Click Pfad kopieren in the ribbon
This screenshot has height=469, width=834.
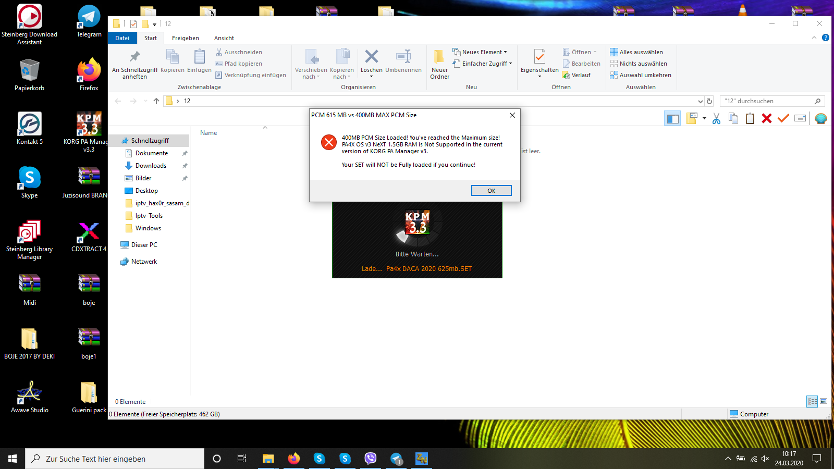[239, 64]
